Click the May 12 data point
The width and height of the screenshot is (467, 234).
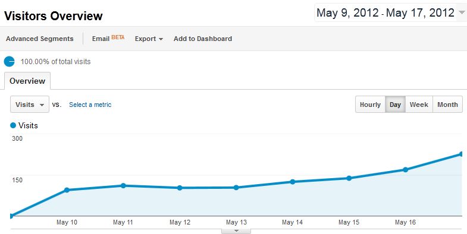[x=180, y=188]
